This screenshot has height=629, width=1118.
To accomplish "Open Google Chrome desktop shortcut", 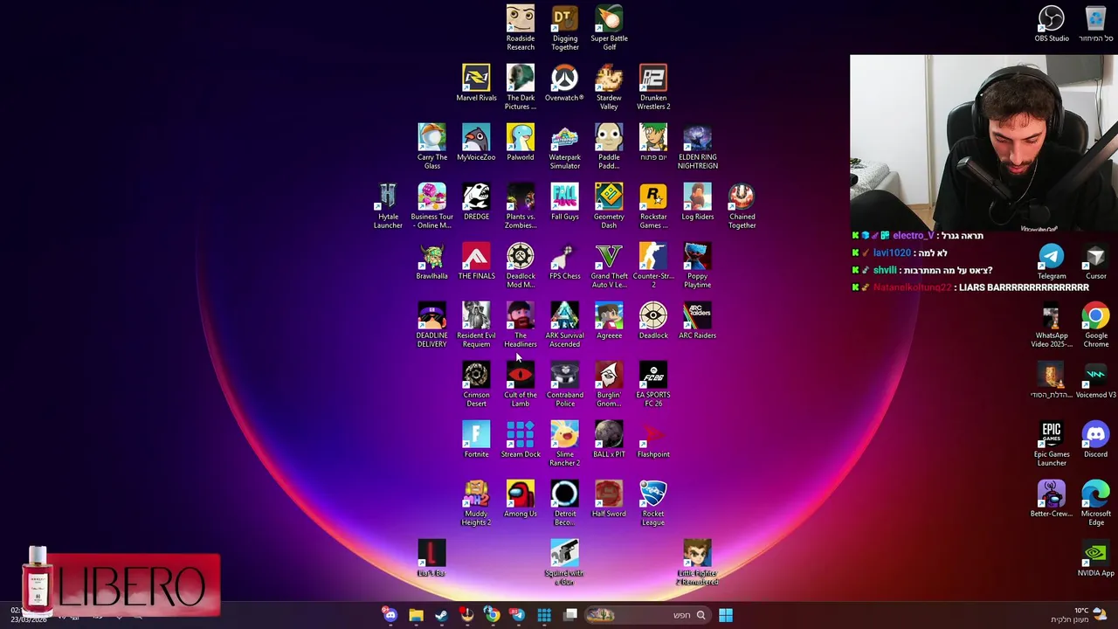I will tap(1095, 325).
